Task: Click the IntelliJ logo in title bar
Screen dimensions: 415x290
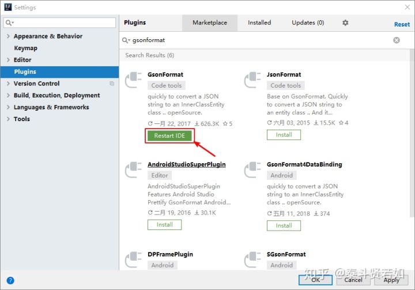Action: (8, 7)
